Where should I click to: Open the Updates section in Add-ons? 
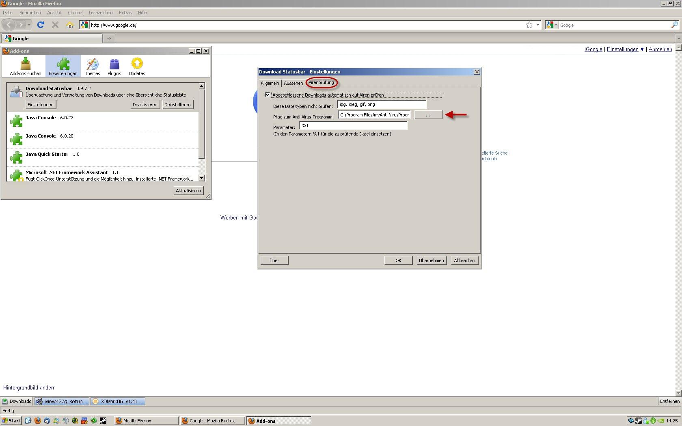(x=137, y=66)
